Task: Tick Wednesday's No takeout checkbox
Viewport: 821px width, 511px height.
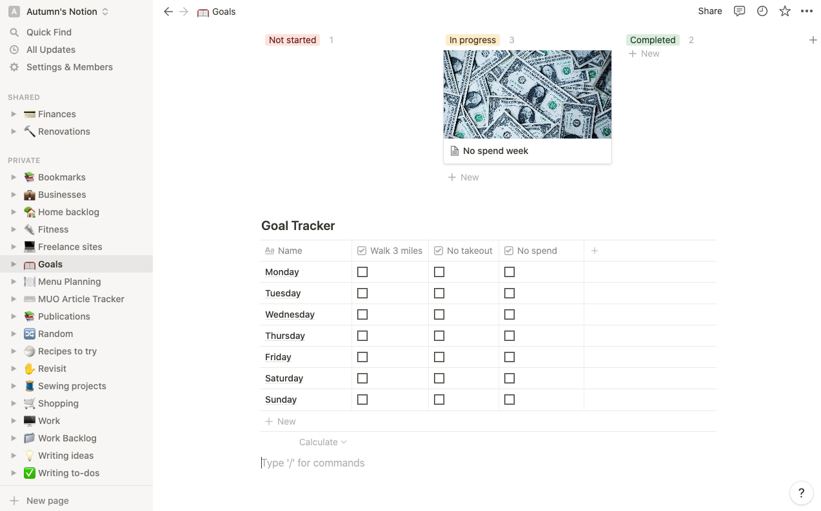Action: [x=439, y=314]
